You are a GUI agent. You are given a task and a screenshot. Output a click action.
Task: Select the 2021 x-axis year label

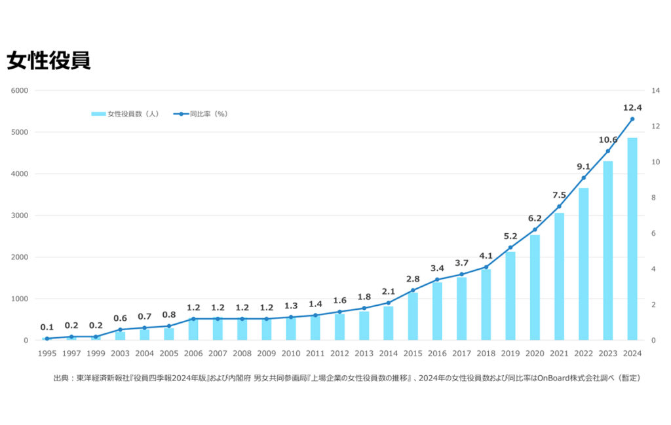[x=559, y=354]
